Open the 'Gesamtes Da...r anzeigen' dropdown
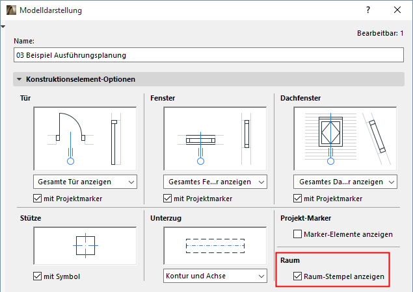Screen dimensions: 413x292 point(346,181)
